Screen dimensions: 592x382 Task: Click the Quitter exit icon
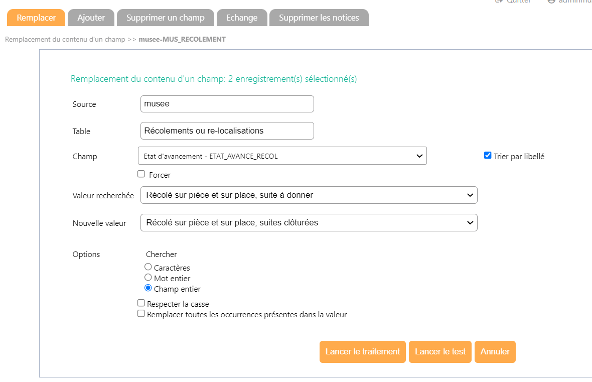pyautogui.click(x=499, y=2)
